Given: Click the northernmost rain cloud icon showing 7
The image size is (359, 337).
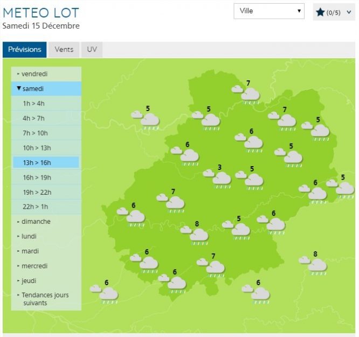Looking at the screenshot, I should [246, 93].
